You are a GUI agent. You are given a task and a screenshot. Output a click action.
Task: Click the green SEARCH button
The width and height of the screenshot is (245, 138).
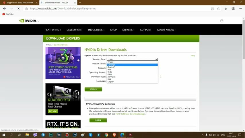click(93, 89)
